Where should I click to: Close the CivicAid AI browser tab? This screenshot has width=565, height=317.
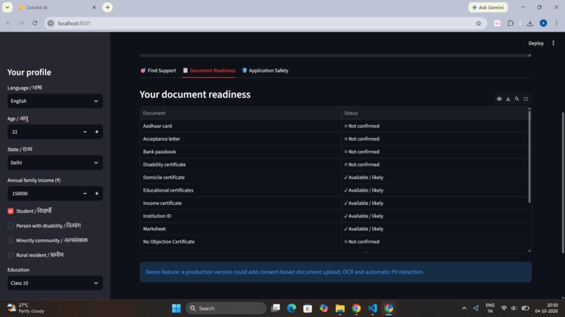point(94,7)
